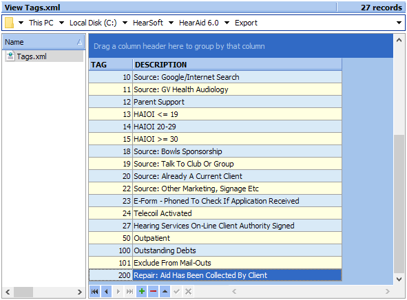This screenshot has width=407, height=300.
Task: Go to first record in navigator
Action: tap(95, 292)
